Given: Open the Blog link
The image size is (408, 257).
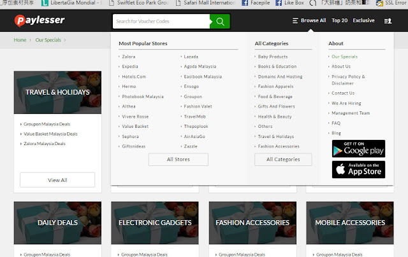Looking at the screenshot, I should click(336, 133).
